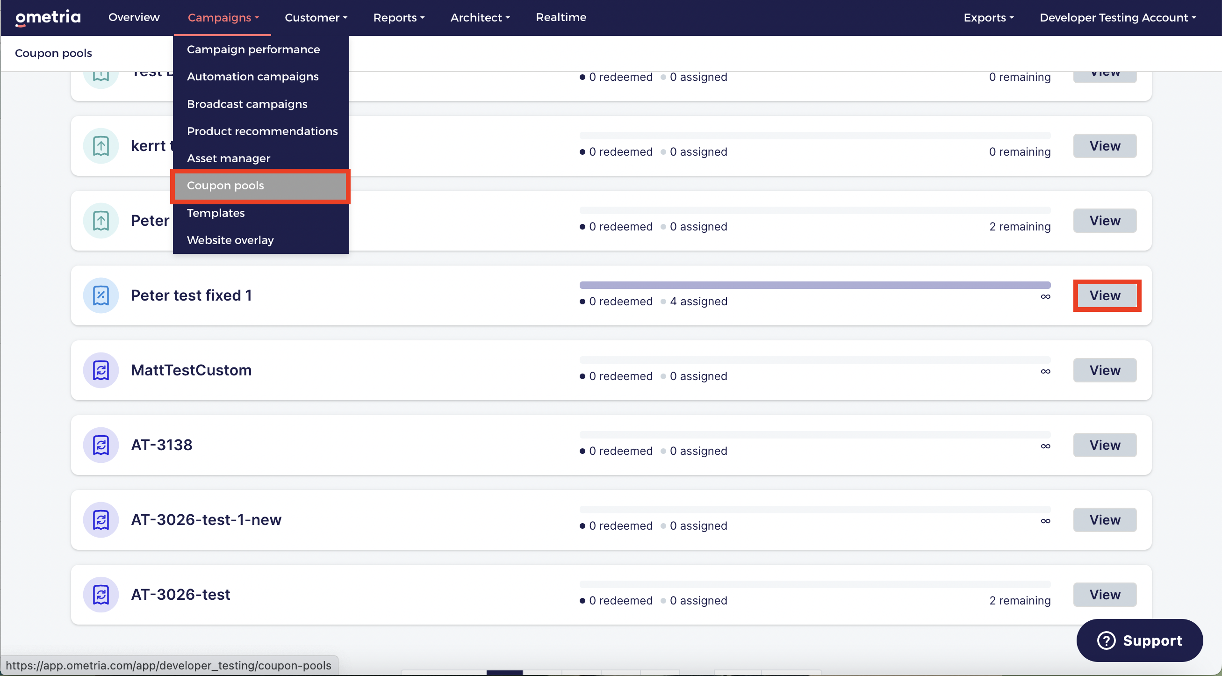Click View for Peter test fixed 1
This screenshot has width=1222, height=676.
(x=1105, y=295)
